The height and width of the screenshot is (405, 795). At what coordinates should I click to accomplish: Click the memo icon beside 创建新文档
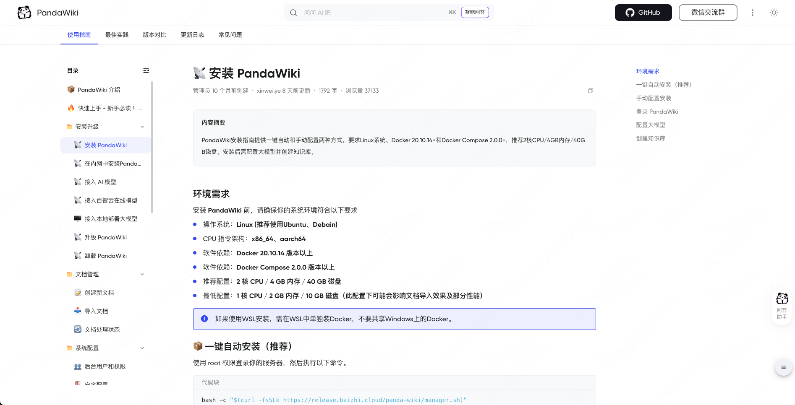(x=78, y=292)
